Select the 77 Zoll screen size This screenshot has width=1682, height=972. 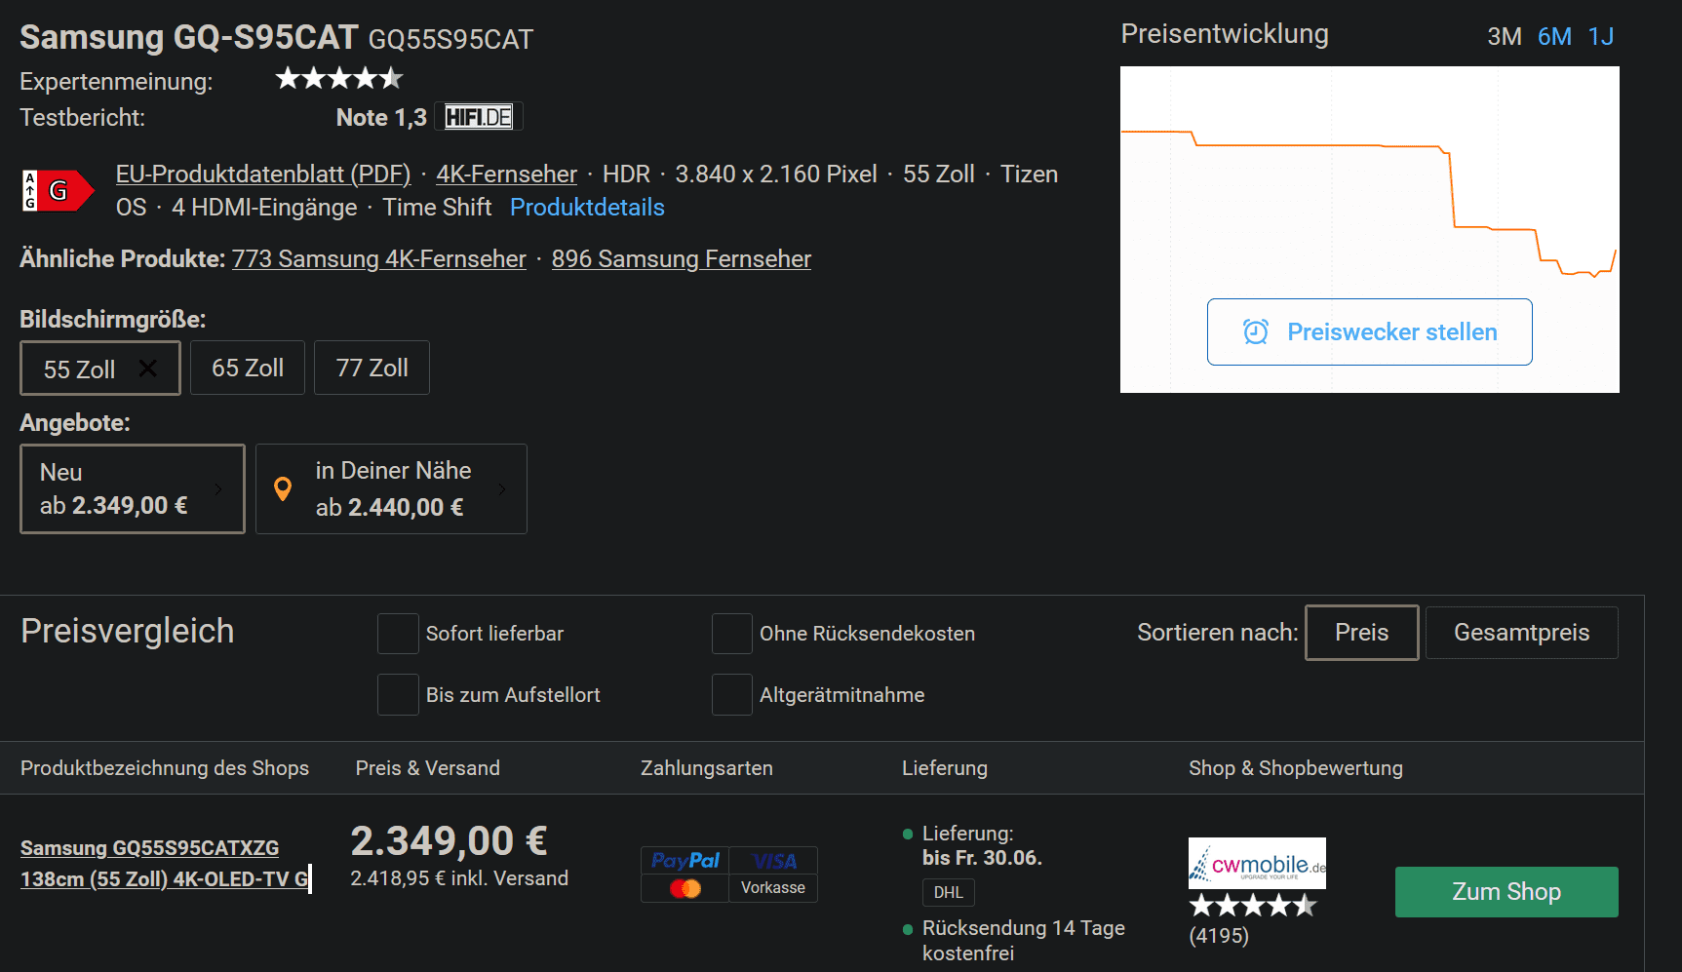pyautogui.click(x=372, y=368)
